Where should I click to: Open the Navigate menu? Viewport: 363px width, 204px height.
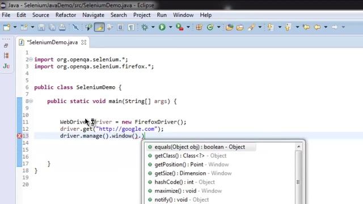click(93, 15)
